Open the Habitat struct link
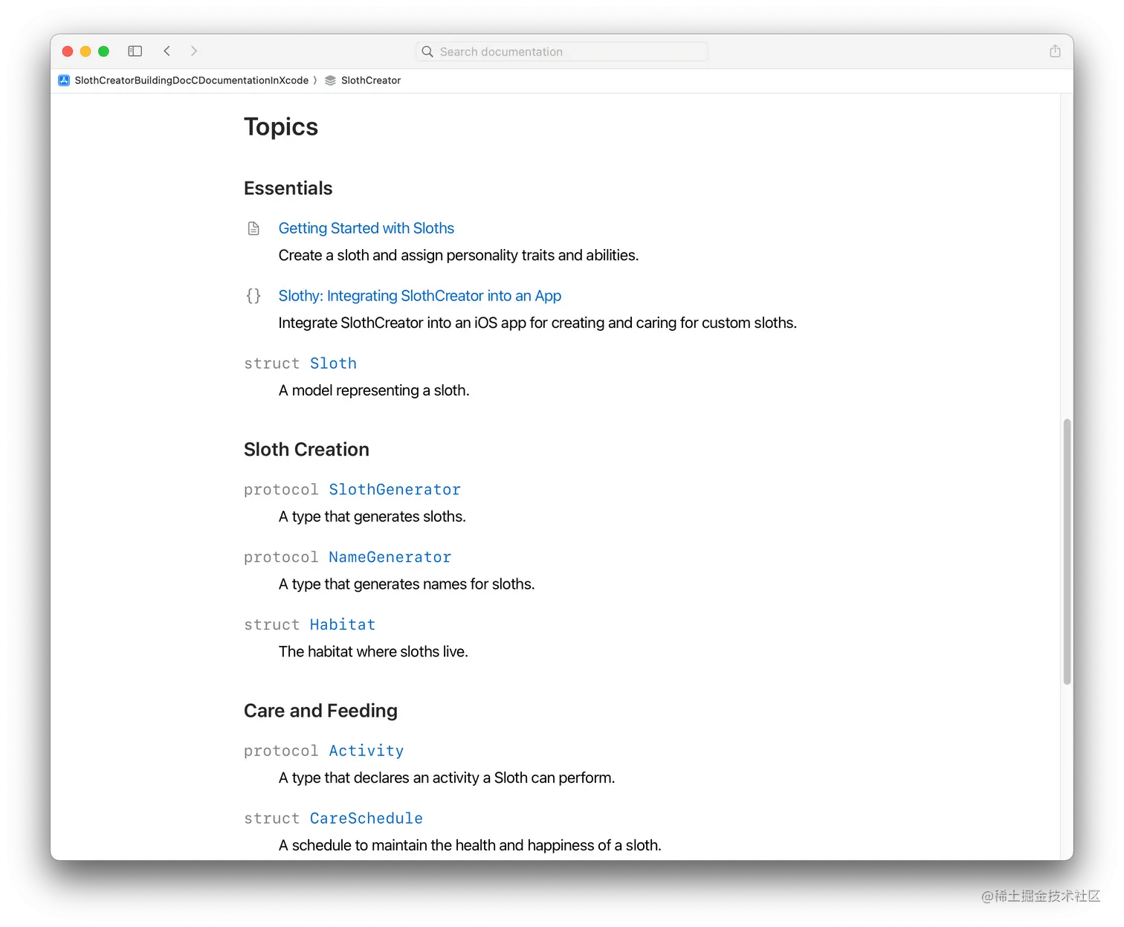The width and height of the screenshot is (1124, 927). [342, 625]
